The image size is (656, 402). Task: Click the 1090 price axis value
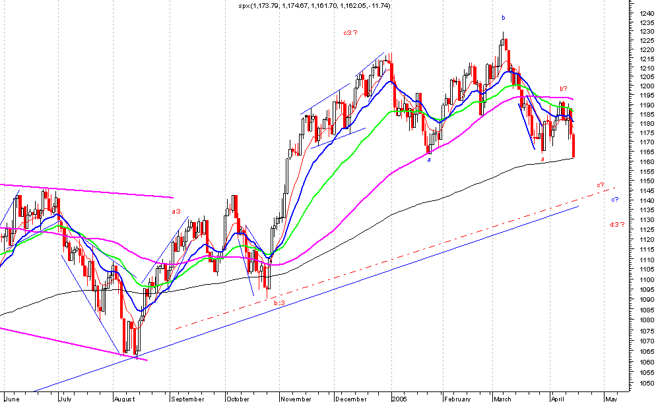tap(647, 300)
